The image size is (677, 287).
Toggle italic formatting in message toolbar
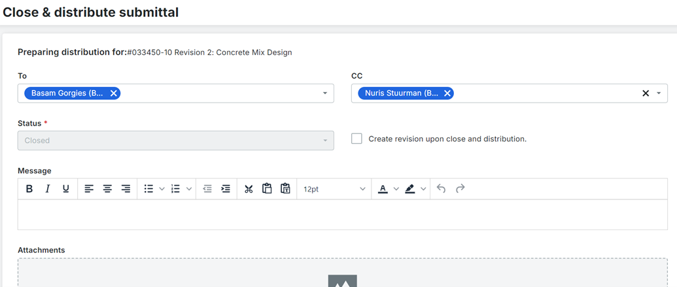[48, 188]
